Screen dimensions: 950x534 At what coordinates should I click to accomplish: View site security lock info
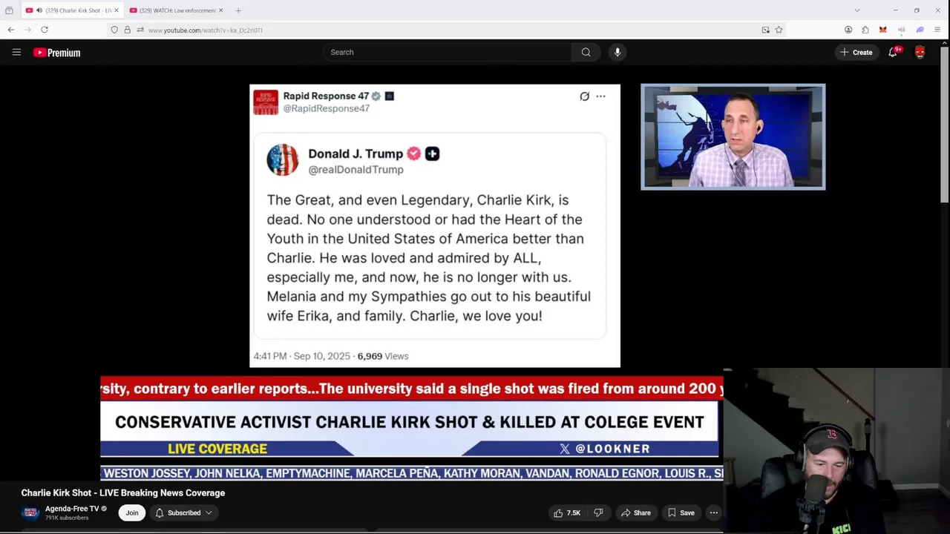tap(127, 30)
